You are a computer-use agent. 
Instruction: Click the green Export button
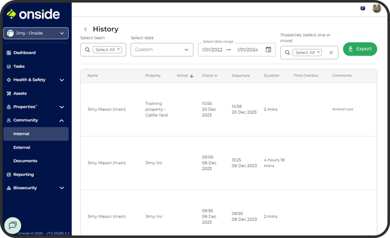click(360, 49)
